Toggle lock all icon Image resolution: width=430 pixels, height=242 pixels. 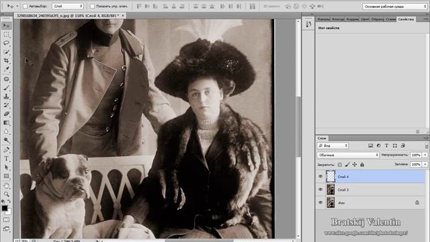(362, 165)
